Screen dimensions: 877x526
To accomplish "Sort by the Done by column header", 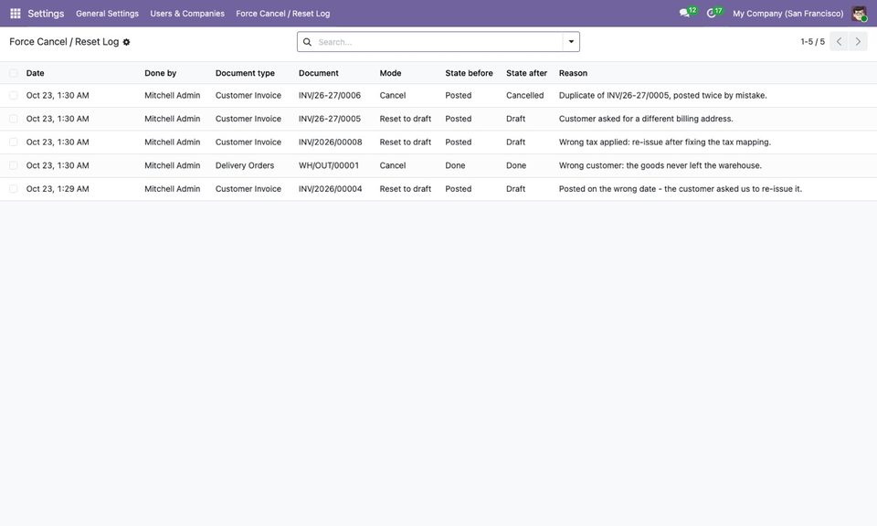I will click(161, 73).
